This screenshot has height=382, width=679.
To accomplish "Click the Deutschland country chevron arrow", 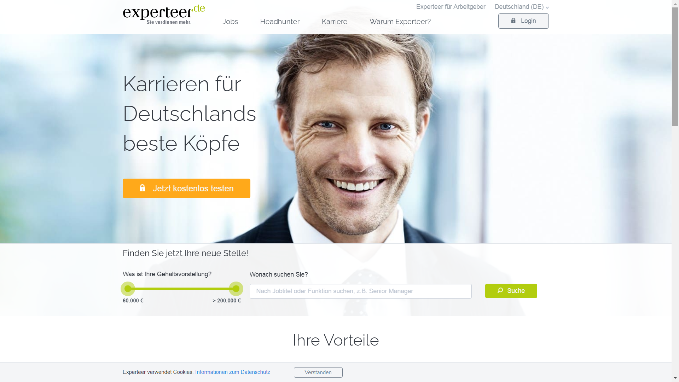I will [547, 7].
